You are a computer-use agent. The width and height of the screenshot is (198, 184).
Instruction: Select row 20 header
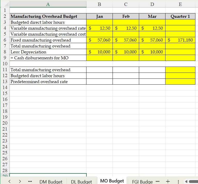(5, 123)
